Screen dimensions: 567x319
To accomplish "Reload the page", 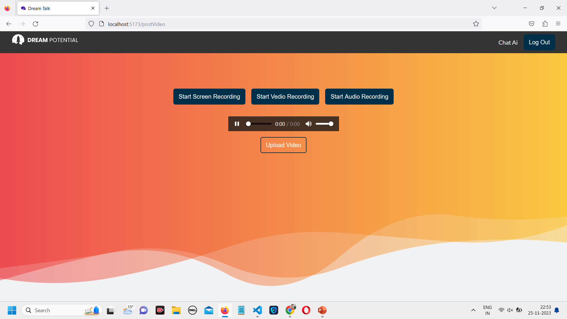I will click(35, 24).
